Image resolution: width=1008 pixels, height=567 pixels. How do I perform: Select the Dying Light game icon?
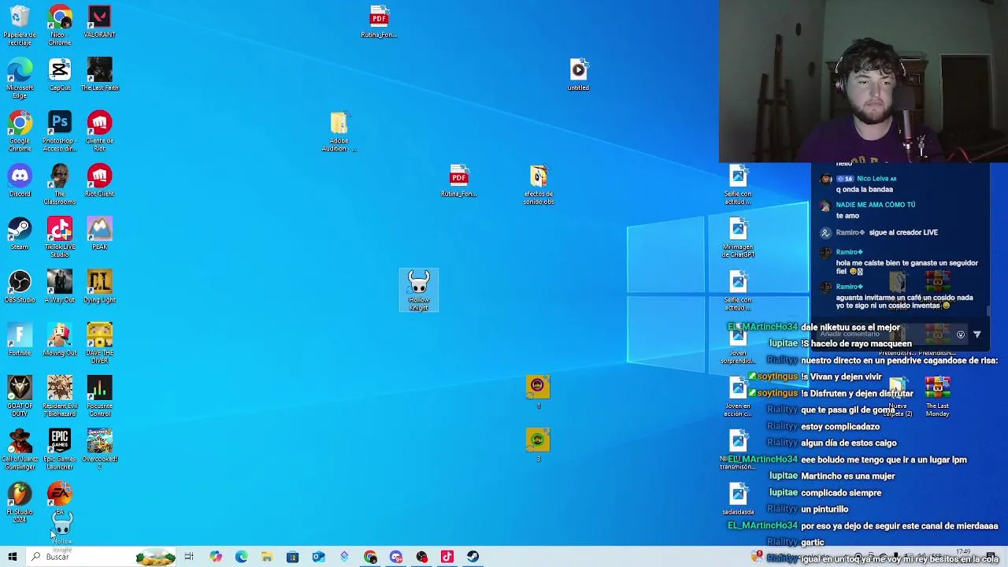coord(99,287)
